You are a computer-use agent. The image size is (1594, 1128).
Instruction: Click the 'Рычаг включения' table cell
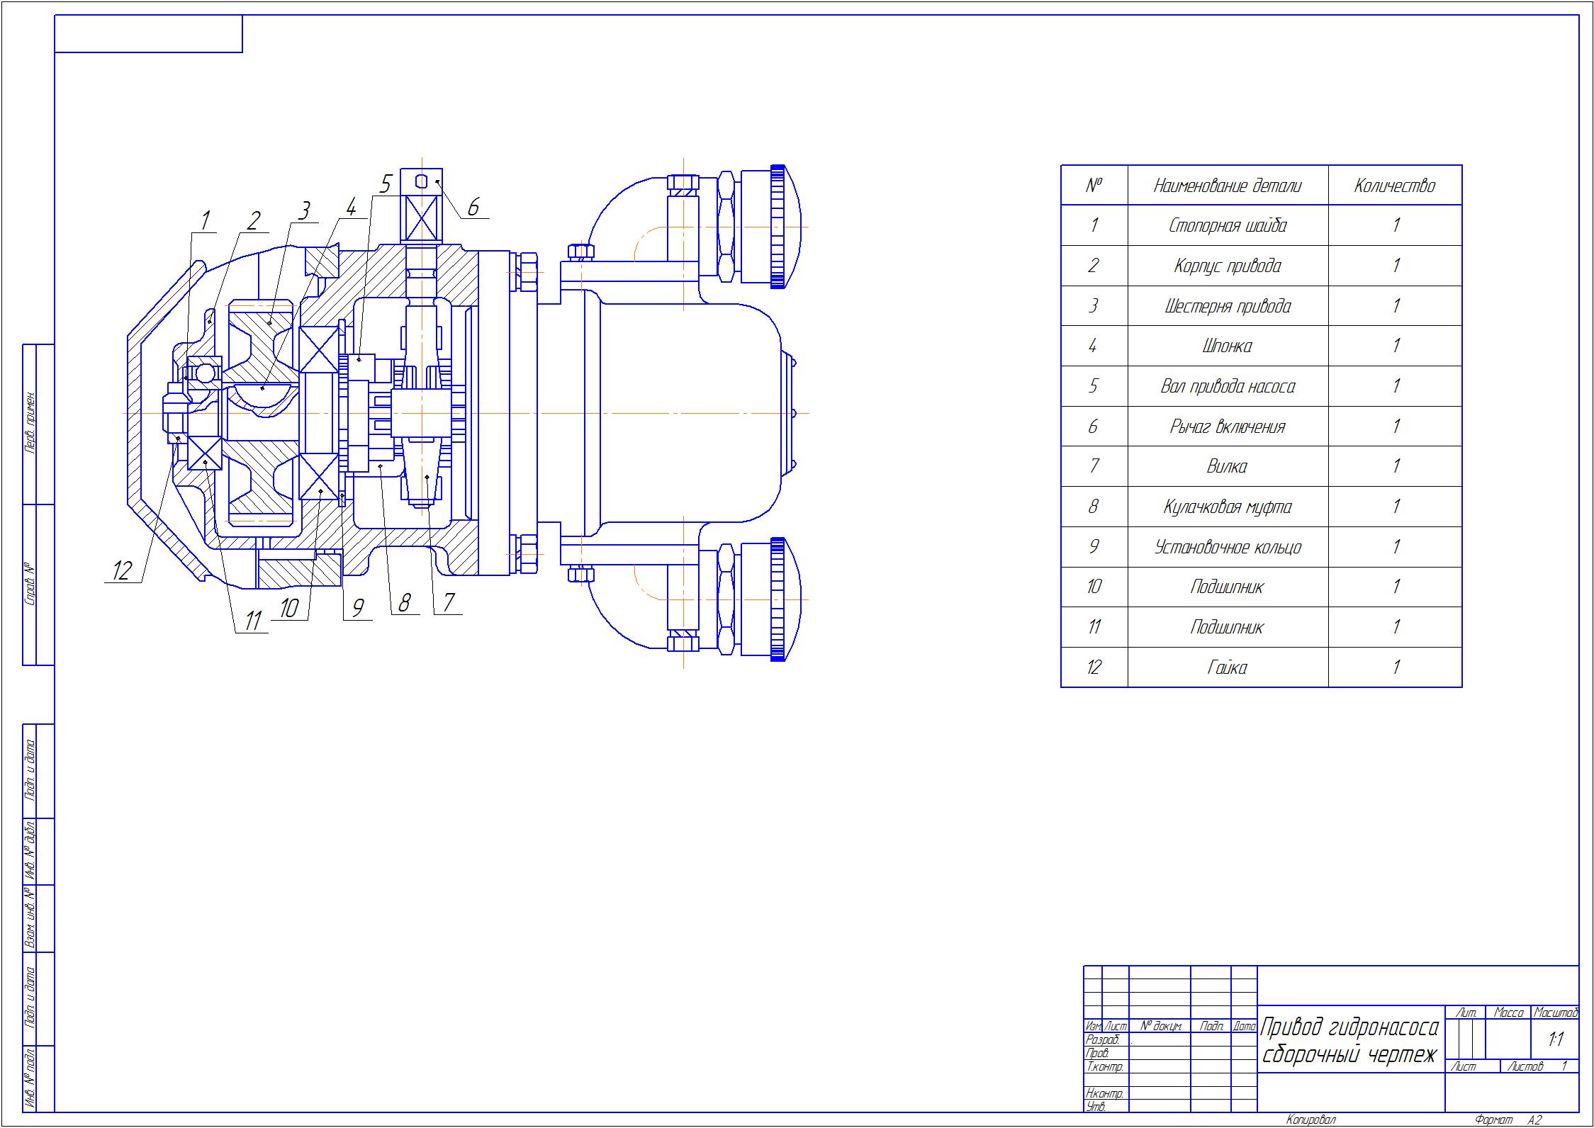pyautogui.click(x=1227, y=427)
